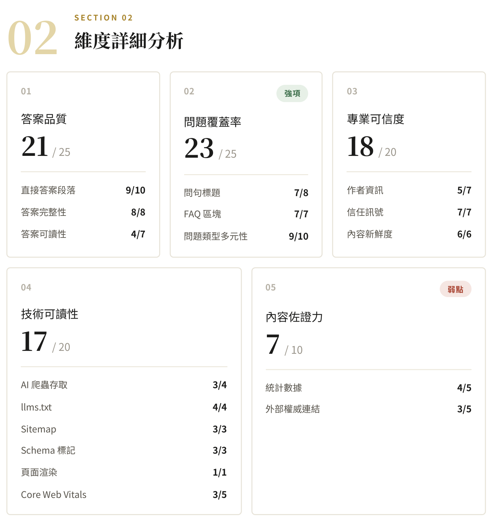Click the 9/10 value for 直接答案段落
Screen dimensions: 492x525
[x=135, y=190]
